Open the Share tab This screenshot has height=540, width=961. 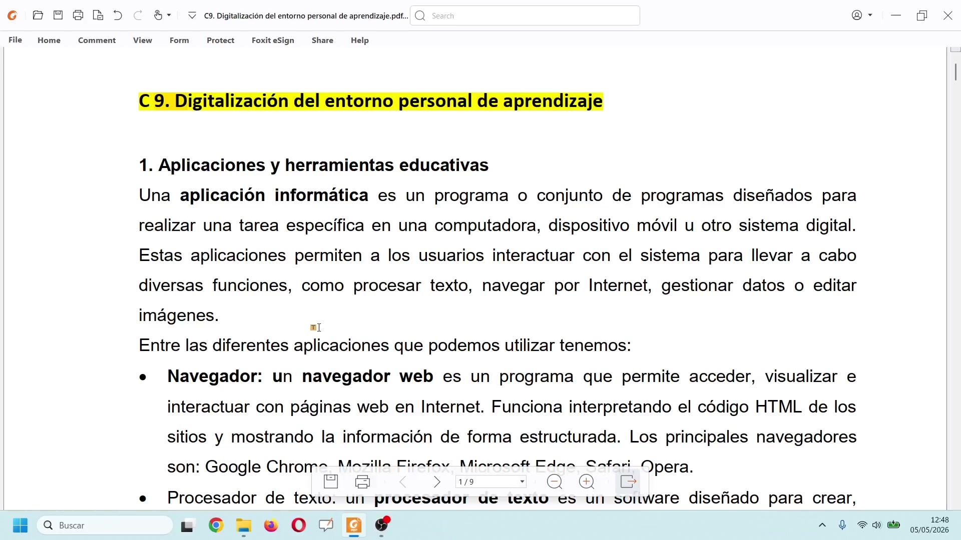tap(322, 40)
